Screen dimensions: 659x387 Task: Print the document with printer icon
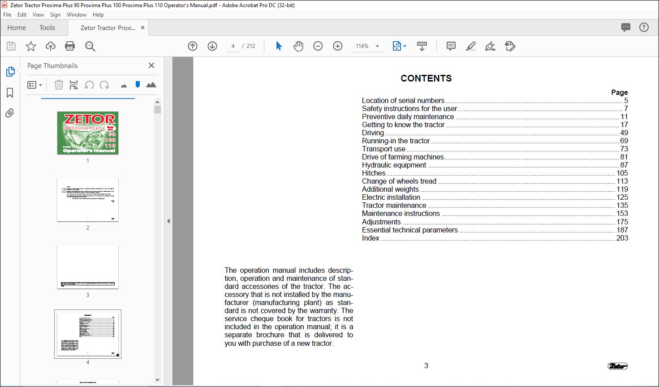click(70, 46)
